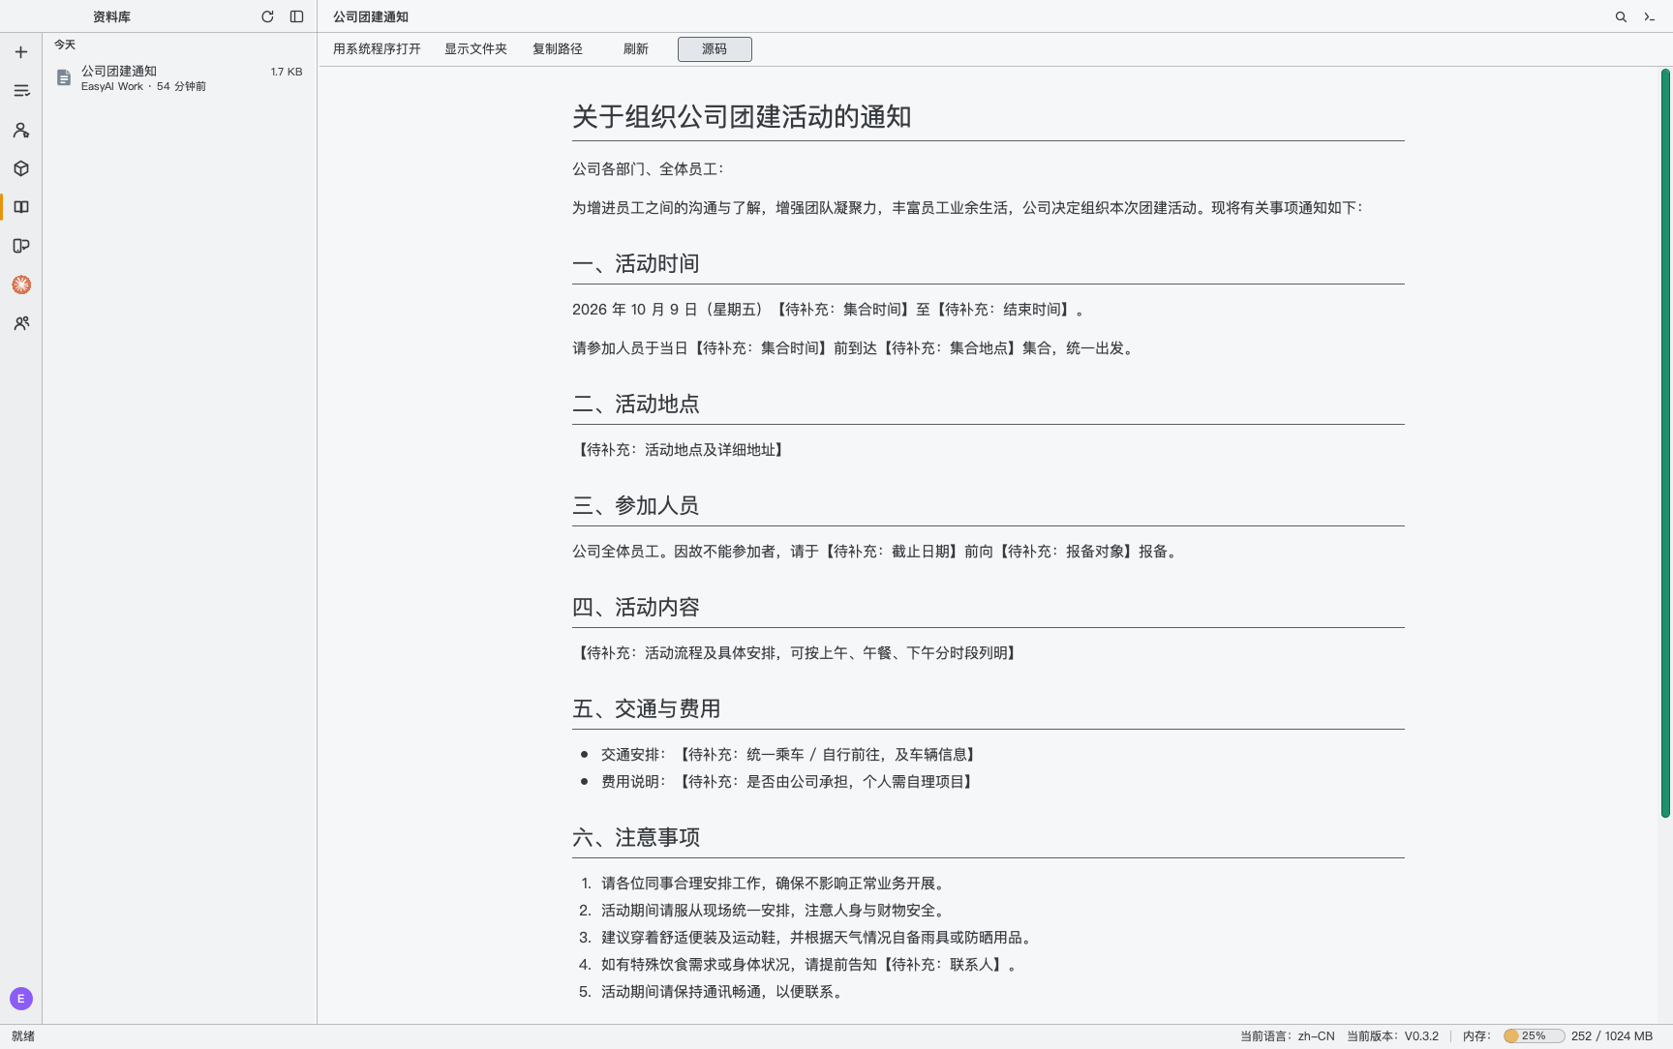Click the 交通安排 bullet line
Viewport: 1673px width, 1049px height.
(x=788, y=755)
